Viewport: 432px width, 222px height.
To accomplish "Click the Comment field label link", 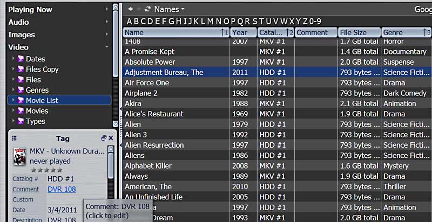I will pos(25,189).
